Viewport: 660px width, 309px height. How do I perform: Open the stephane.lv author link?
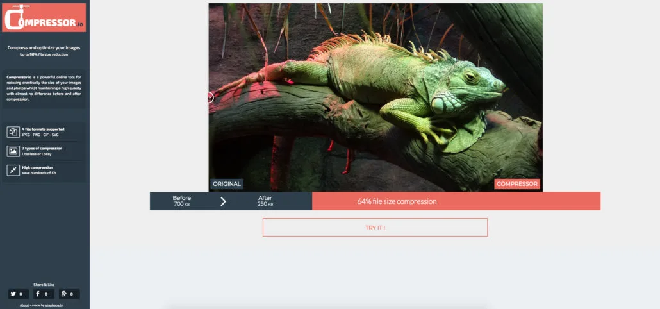54,305
